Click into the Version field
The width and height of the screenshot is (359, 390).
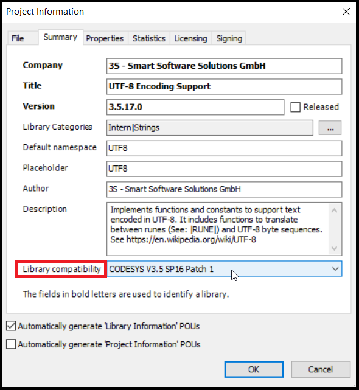tap(195, 107)
